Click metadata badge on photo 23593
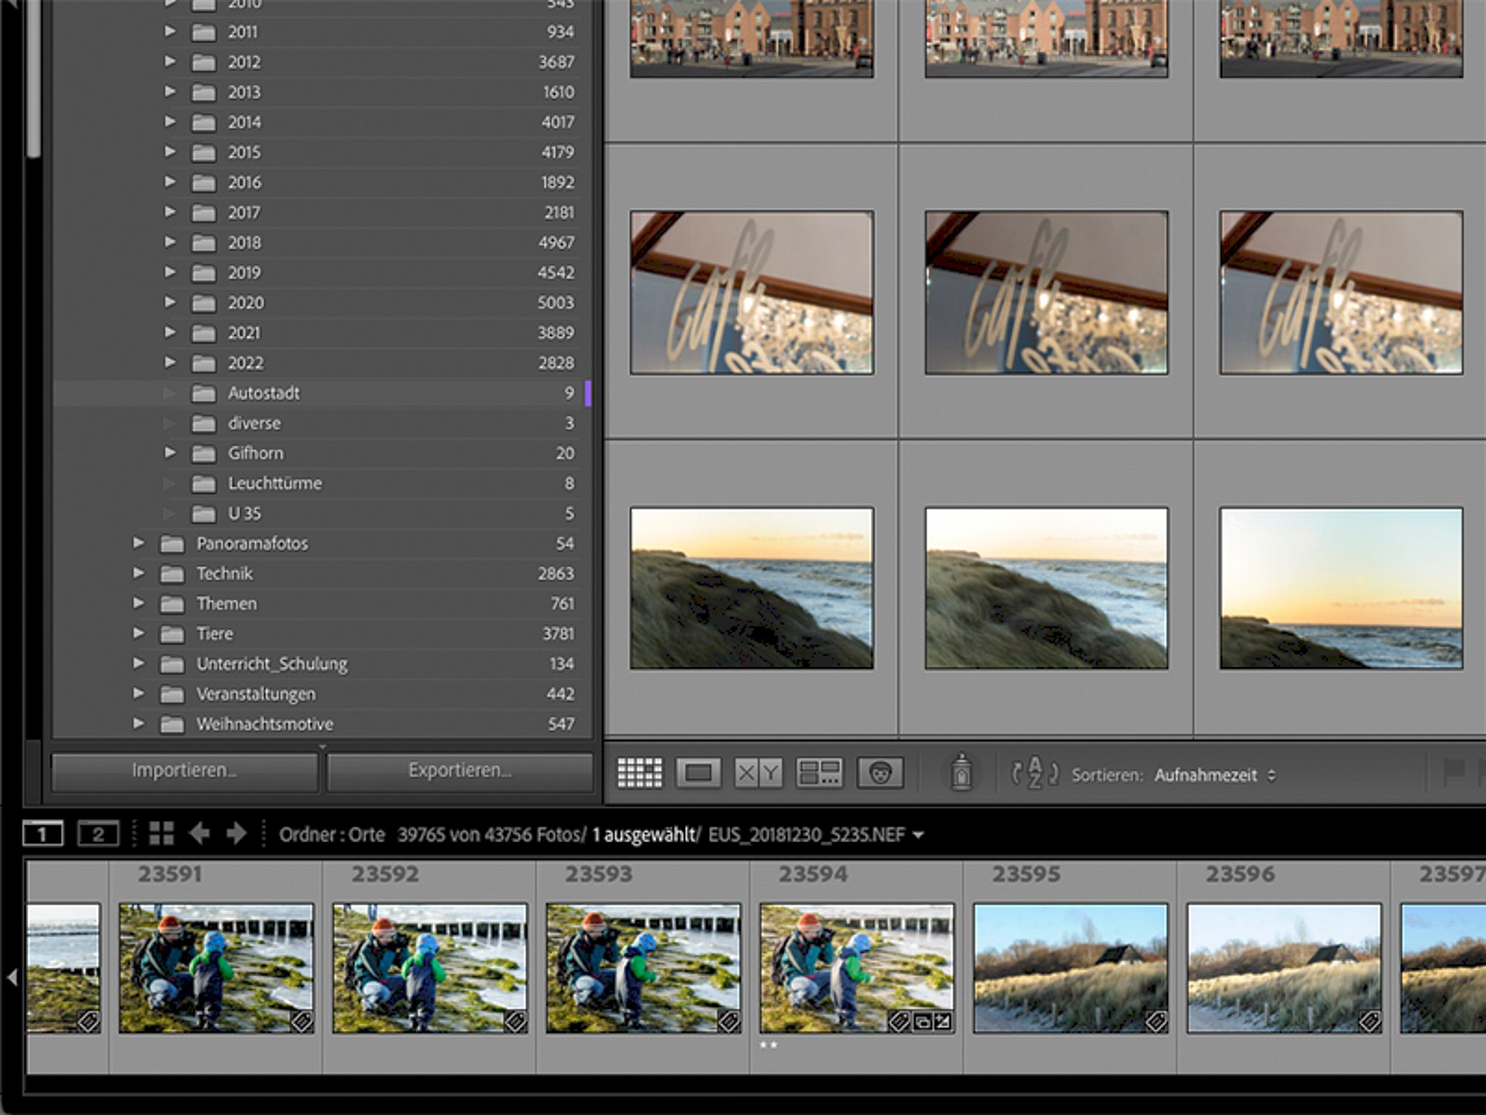 tap(729, 1022)
